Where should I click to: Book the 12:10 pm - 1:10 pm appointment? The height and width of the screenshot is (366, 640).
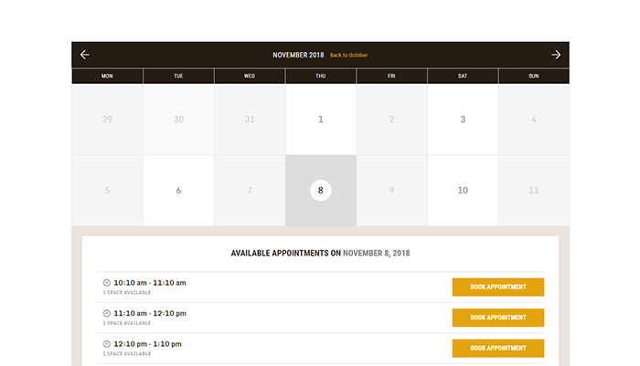pos(498,348)
